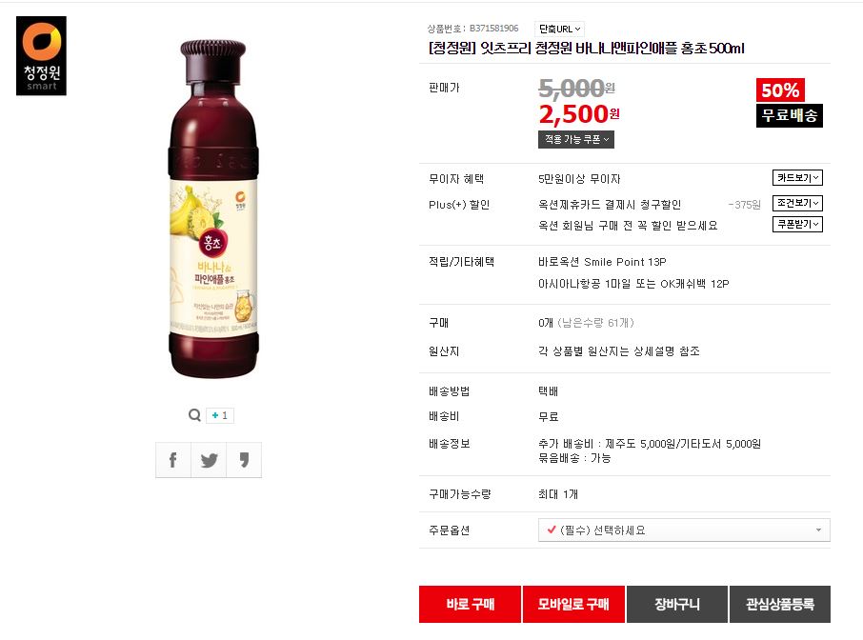This screenshot has width=863, height=640.
Task: Share product on Twitter
Action: point(209,460)
